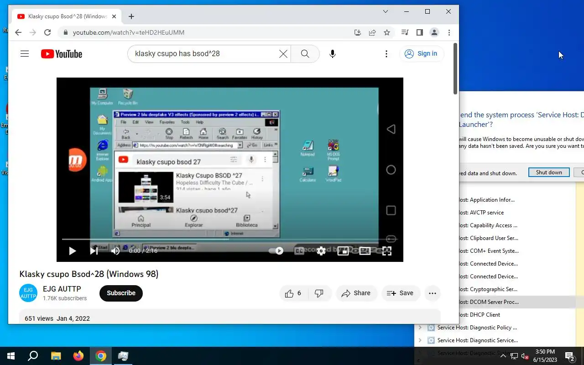Viewport: 584px width, 365px height.
Task: Seek along the video progress bar
Action: point(229,239)
